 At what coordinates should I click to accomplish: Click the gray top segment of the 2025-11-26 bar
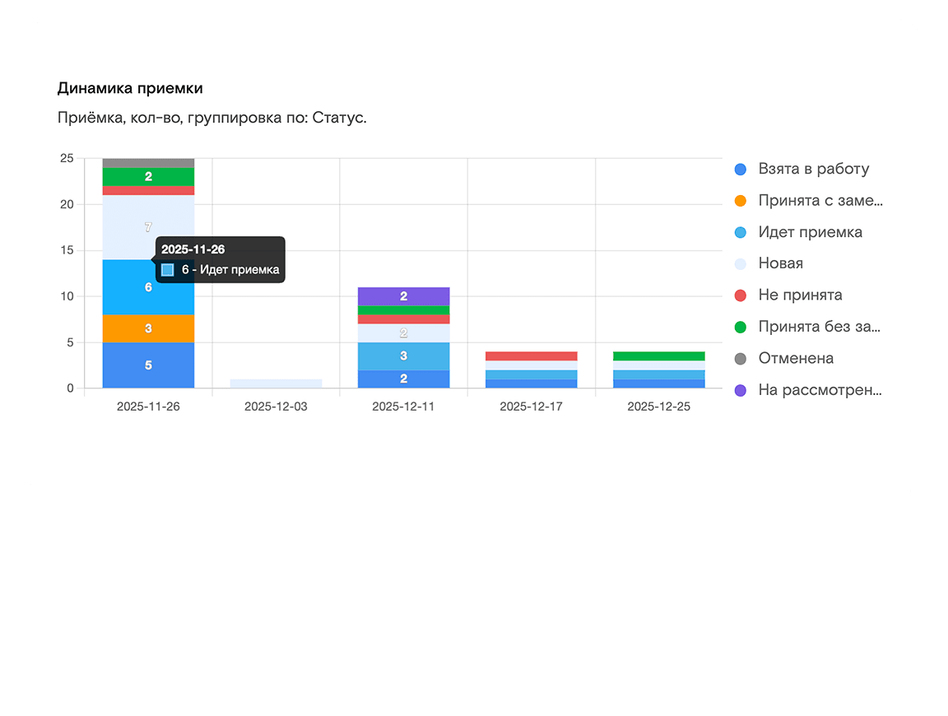[148, 163]
